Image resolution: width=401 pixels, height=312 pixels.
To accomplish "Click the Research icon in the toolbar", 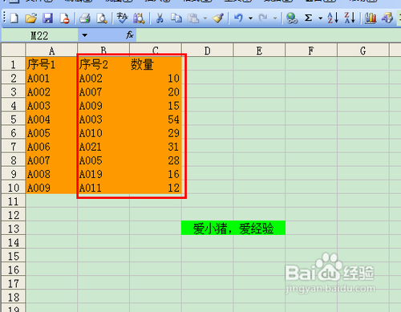I will 139,18.
